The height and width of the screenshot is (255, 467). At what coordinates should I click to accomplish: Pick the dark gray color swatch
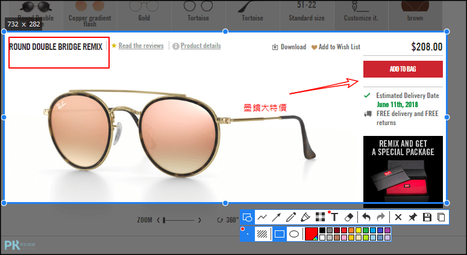coord(330,230)
